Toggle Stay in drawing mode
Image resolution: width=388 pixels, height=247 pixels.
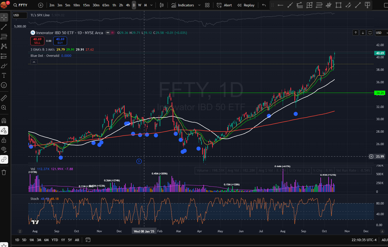pyautogui.click(x=4, y=130)
